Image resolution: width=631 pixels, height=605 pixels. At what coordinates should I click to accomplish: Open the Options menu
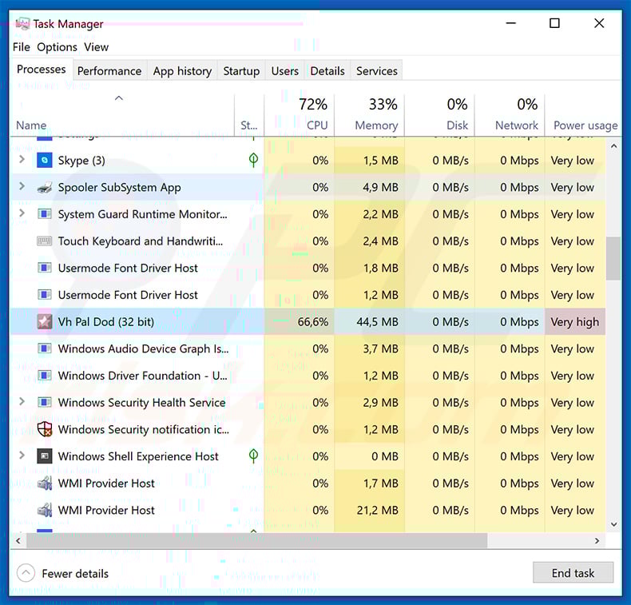coord(57,47)
